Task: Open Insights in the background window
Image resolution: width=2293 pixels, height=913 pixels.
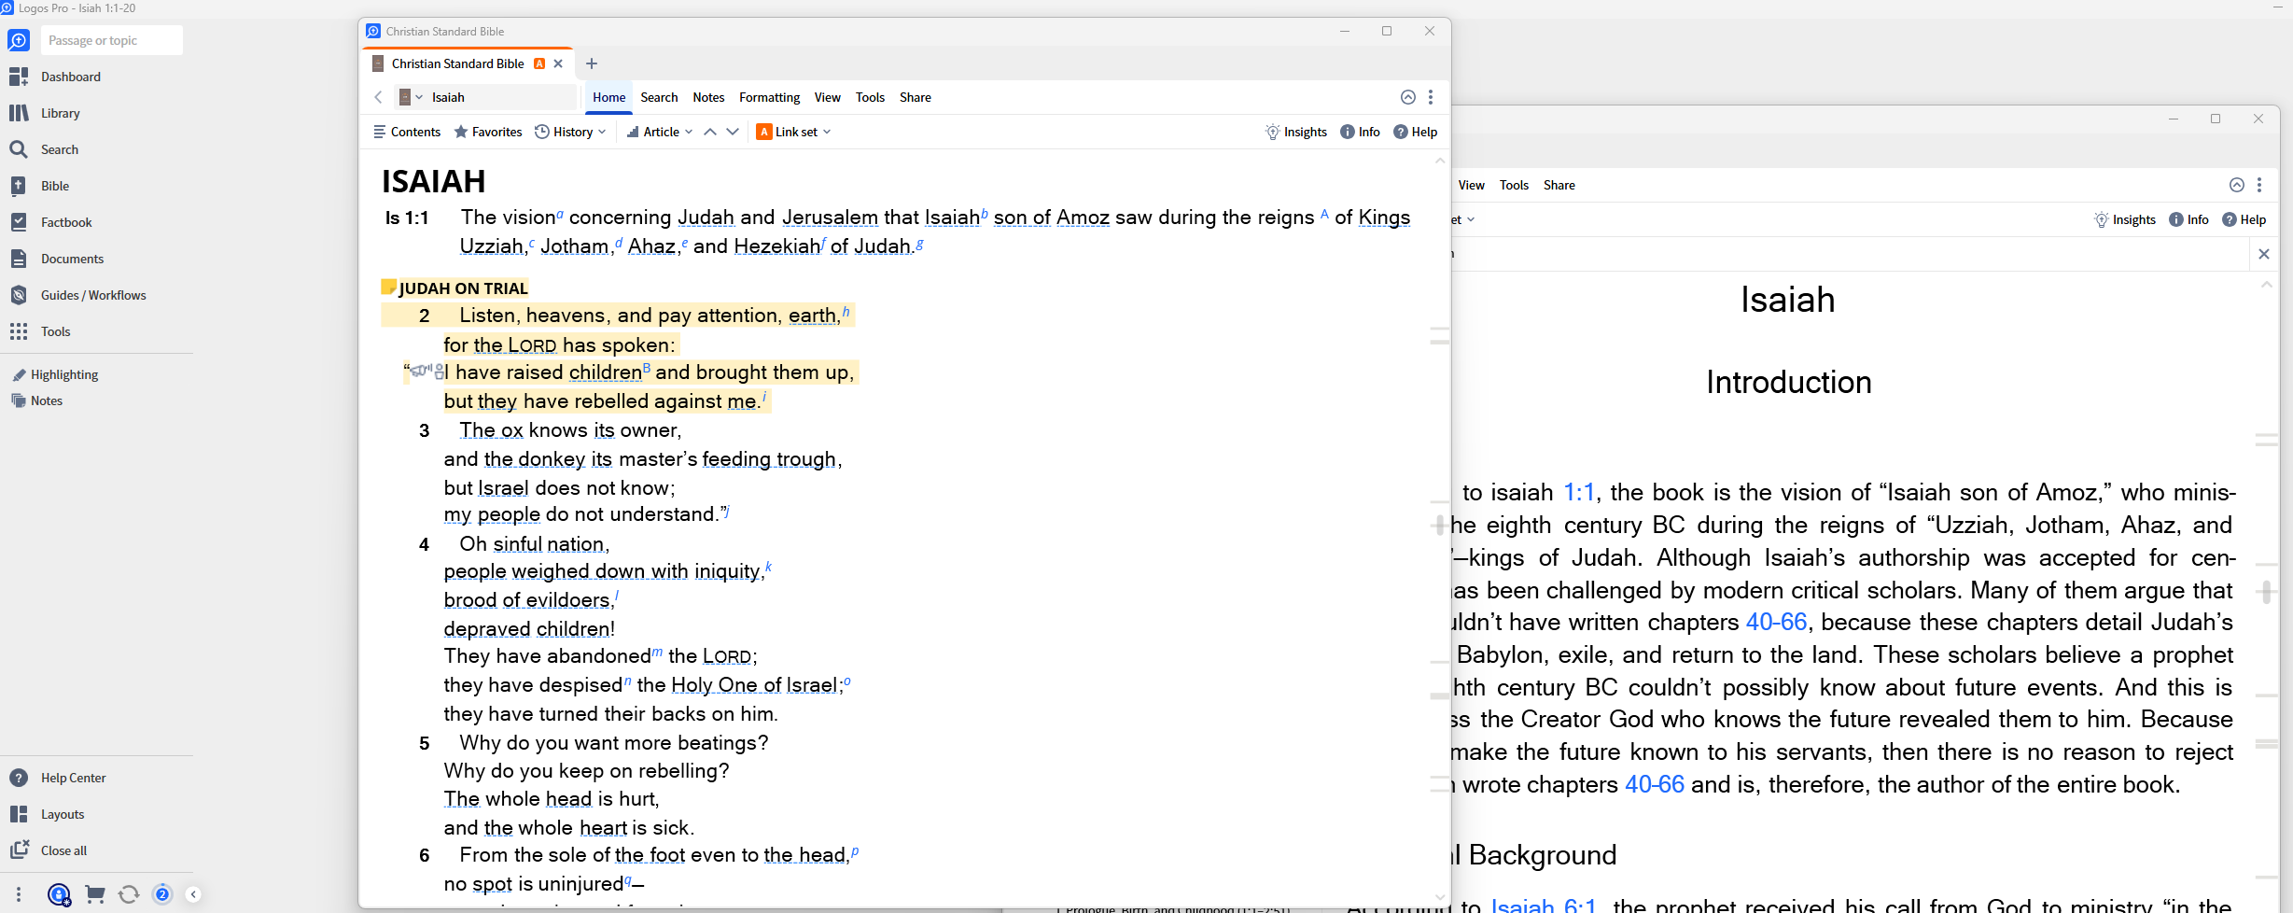Action: tap(2125, 219)
